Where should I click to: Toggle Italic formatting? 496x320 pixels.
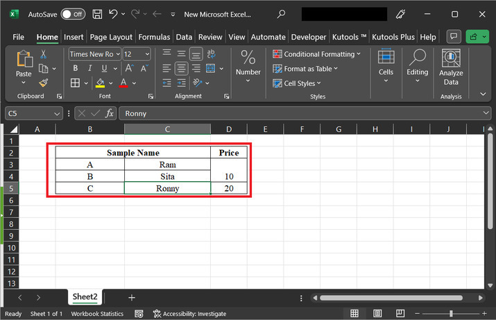(x=89, y=68)
